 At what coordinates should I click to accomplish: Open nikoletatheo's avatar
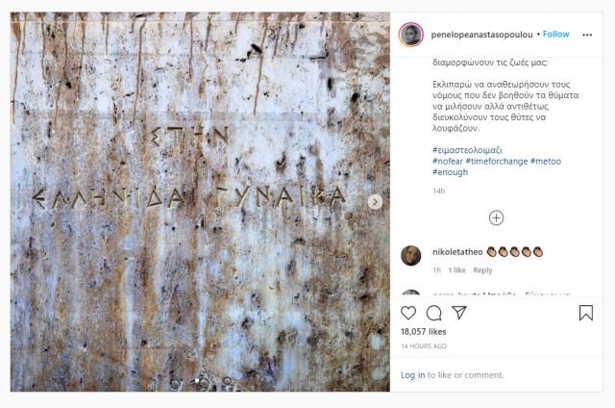point(411,256)
